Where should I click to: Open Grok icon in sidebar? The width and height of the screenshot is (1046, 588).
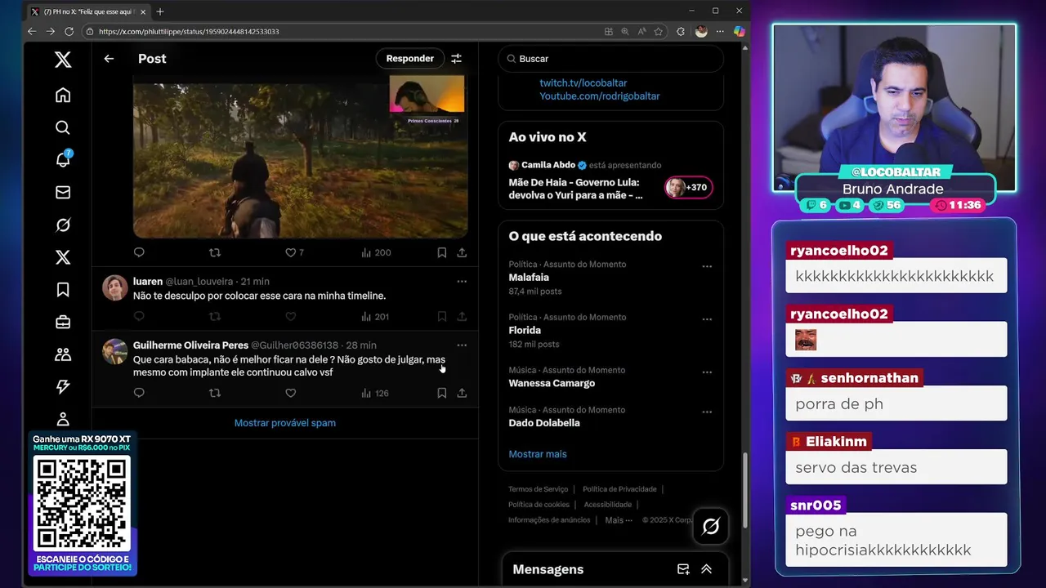point(63,225)
